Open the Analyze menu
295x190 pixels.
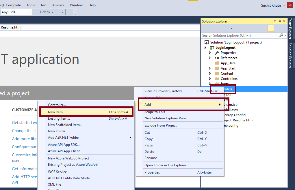pyautogui.click(x=58, y=5)
